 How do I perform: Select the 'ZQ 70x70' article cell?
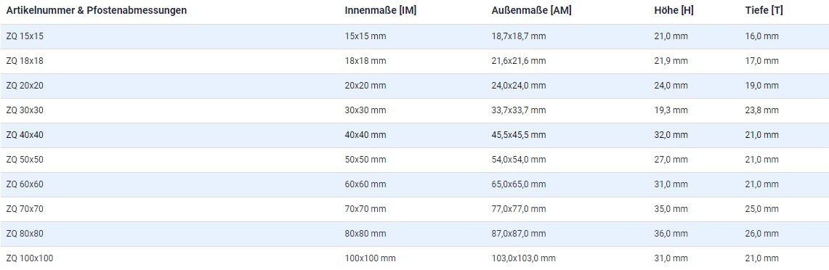coord(25,209)
